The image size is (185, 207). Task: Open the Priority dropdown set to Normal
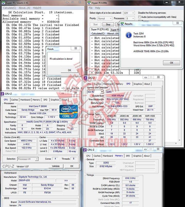point(105,19)
